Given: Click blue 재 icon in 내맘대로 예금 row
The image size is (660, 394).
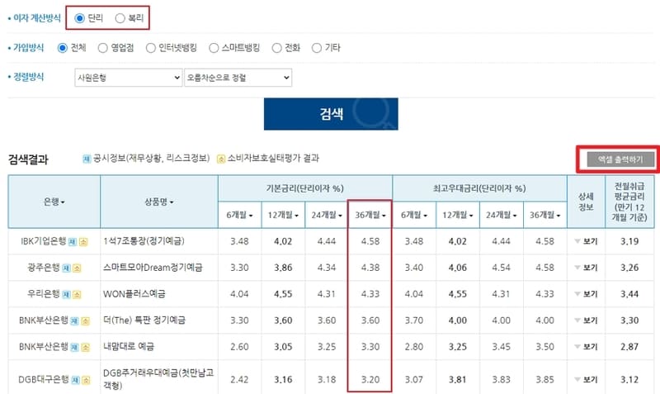Looking at the screenshot, I should coord(74,347).
